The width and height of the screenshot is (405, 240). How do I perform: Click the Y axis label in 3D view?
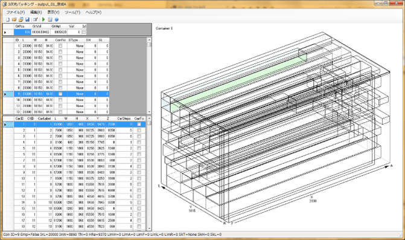coord(191,207)
